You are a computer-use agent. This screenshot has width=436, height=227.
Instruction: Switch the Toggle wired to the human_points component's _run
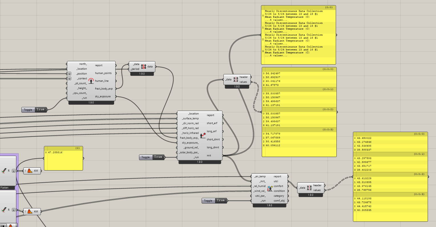(x=41, y=110)
